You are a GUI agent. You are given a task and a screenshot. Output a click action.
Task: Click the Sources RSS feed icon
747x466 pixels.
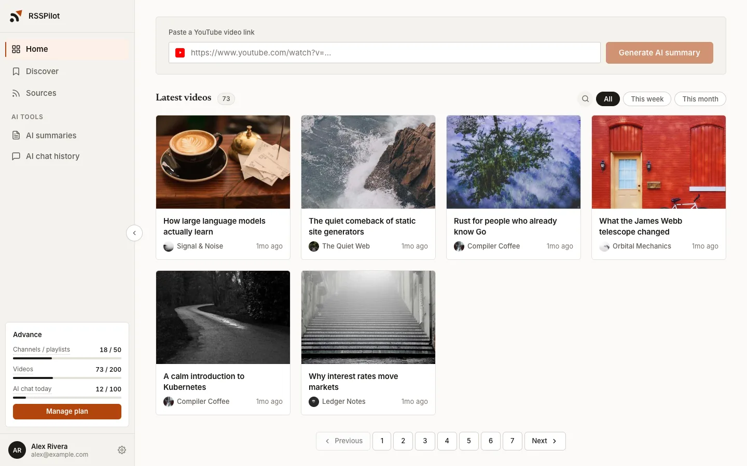pyautogui.click(x=16, y=93)
